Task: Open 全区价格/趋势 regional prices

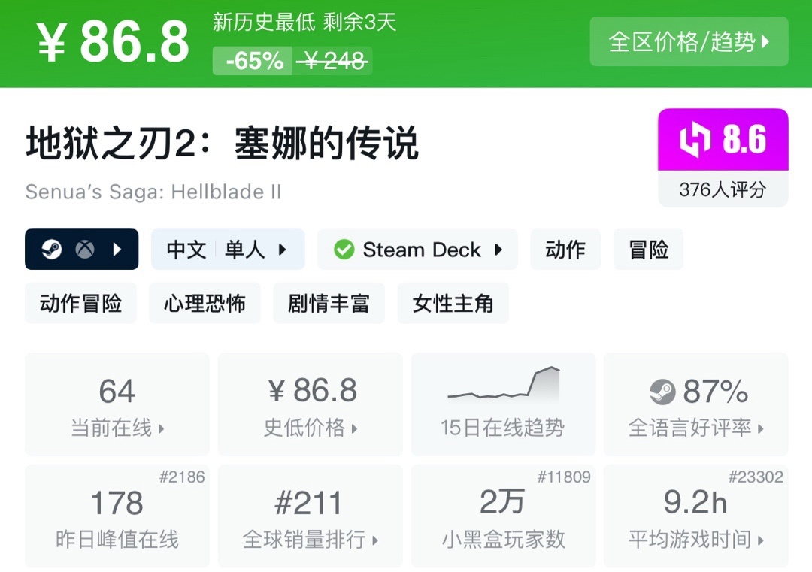Action: click(x=689, y=42)
